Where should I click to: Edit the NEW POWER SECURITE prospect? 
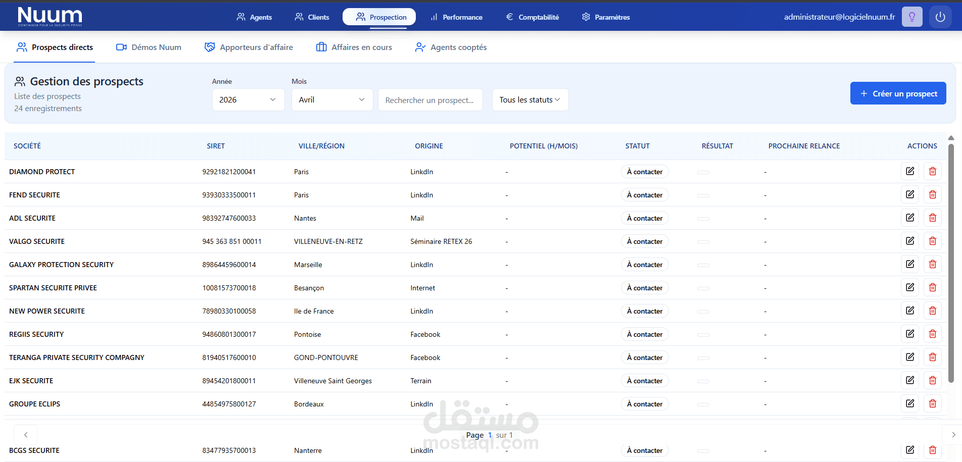click(910, 311)
